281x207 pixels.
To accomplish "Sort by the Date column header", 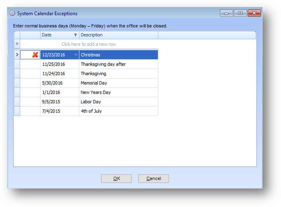I will point(60,35).
